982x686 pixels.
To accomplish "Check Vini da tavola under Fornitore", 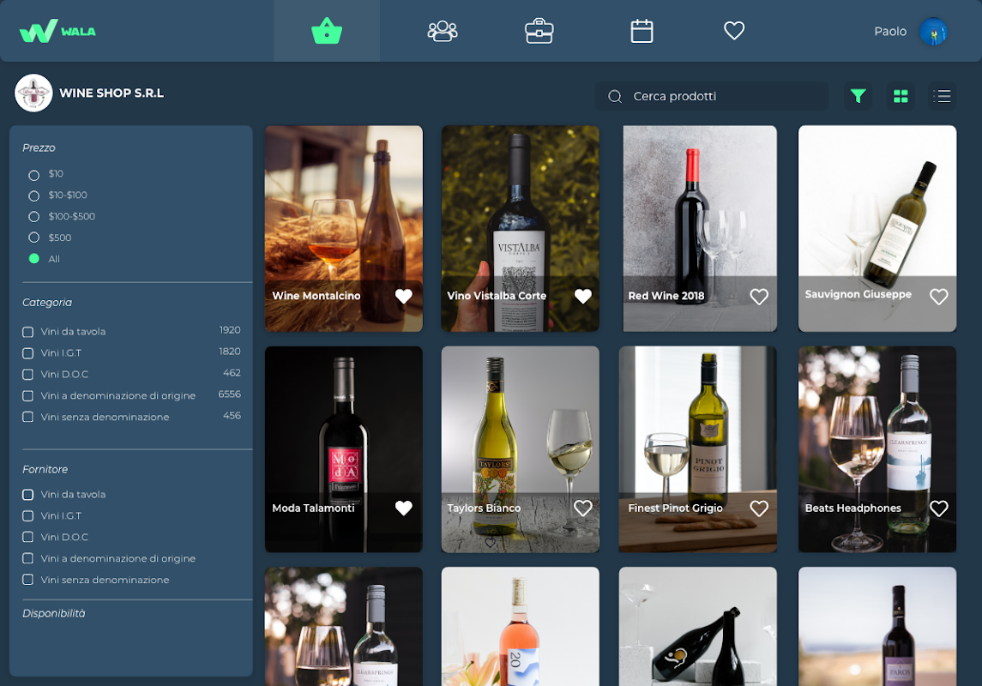I will click(27, 495).
